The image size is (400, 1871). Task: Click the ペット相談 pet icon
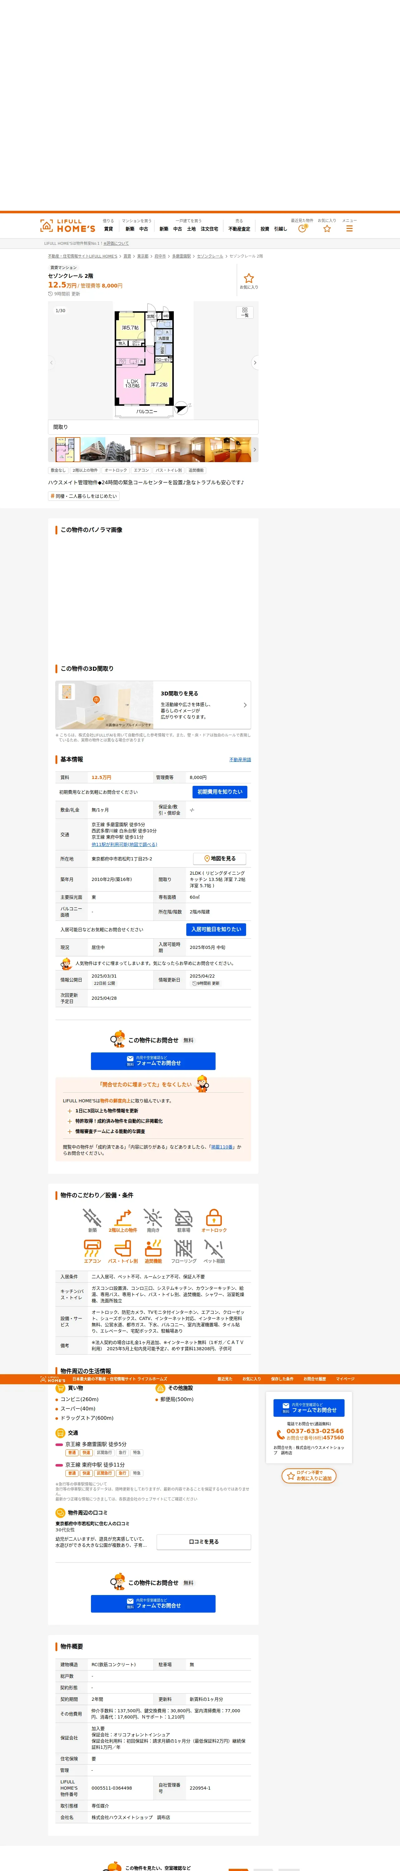click(214, 1248)
